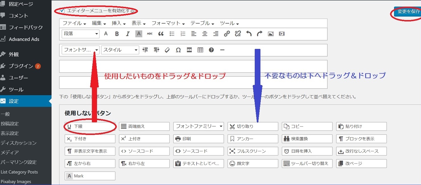Toggle the エディターメニューを有効化する checkbox
The height and width of the screenshot is (185, 421).
click(x=62, y=11)
